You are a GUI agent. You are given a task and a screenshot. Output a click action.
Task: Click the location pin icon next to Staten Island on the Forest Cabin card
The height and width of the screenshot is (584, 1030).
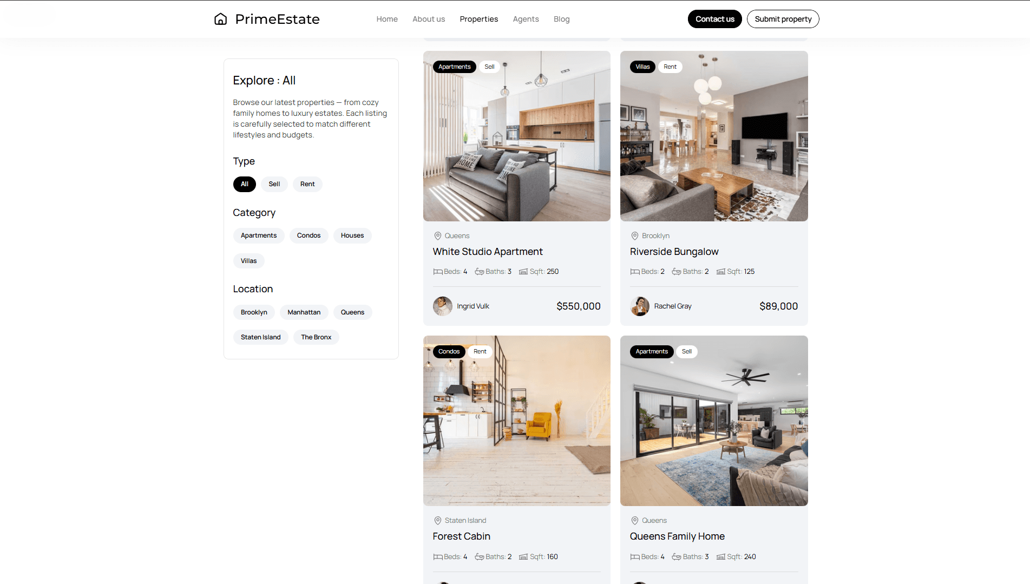tap(437, 521)
